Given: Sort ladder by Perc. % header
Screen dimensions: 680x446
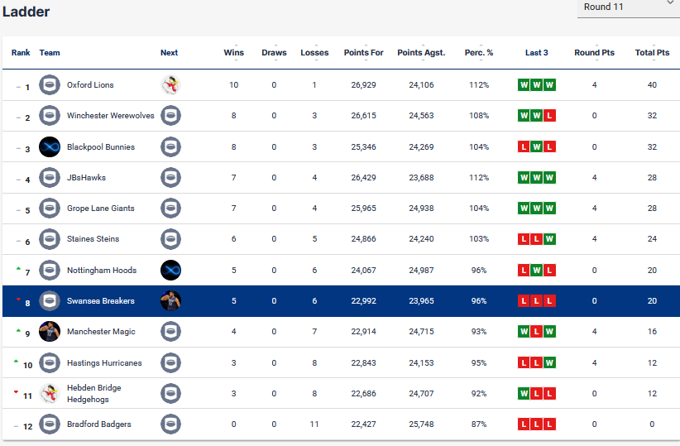Looking at the screenshot, I should (479, 52).
